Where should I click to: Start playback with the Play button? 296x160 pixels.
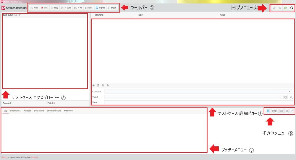55,8
